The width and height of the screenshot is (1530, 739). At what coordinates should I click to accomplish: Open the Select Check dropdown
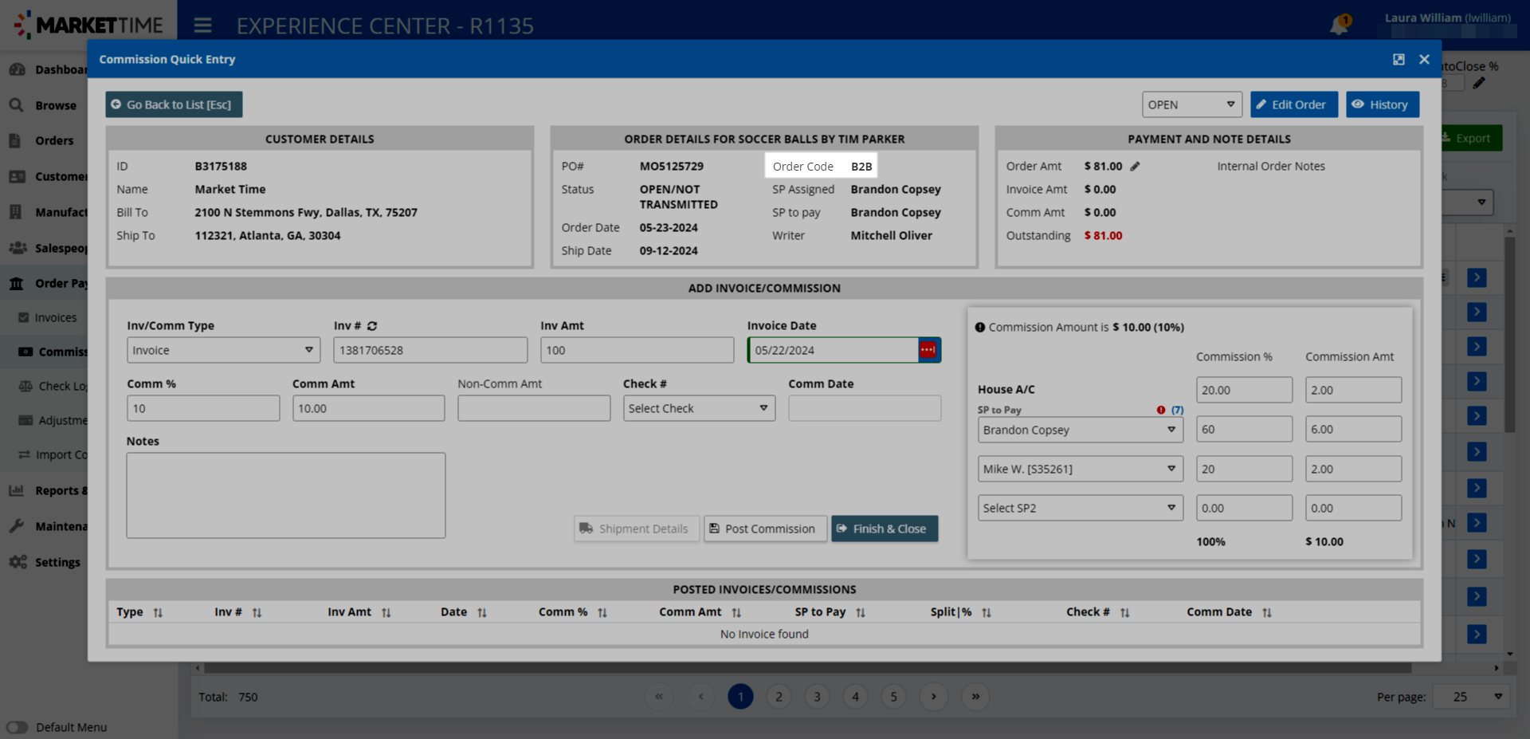coord(699,408)
